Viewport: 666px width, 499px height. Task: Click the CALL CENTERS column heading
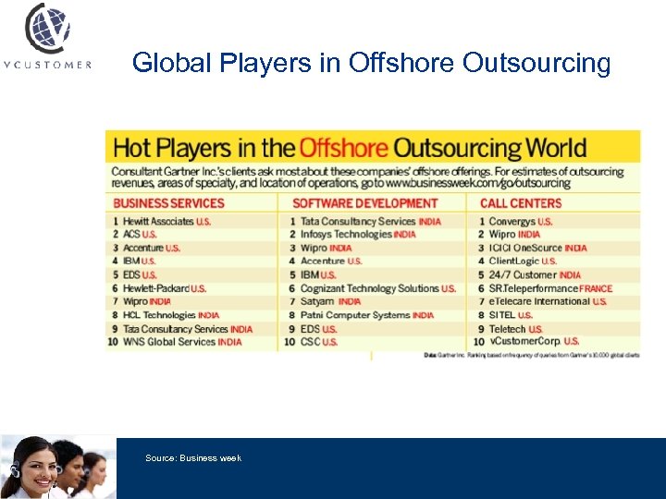click(521, 203)
